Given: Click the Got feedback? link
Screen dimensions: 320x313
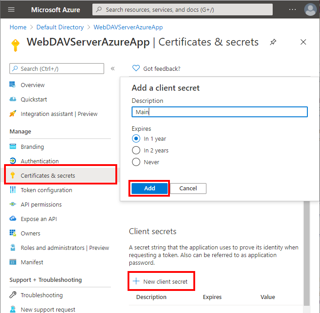Looking at the screenshot, I should pos(162,69).
